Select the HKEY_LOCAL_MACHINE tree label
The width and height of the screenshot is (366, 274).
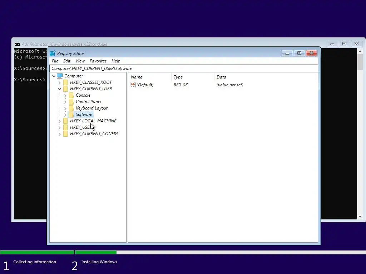point(93,121)
